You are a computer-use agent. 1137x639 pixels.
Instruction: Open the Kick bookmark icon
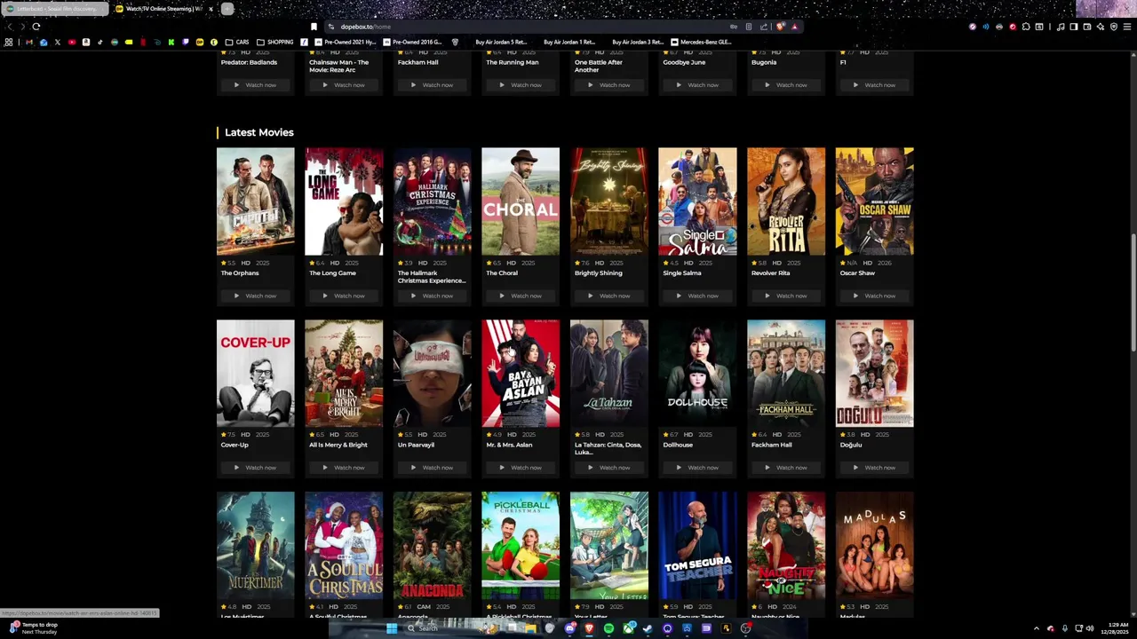point(171,42)
